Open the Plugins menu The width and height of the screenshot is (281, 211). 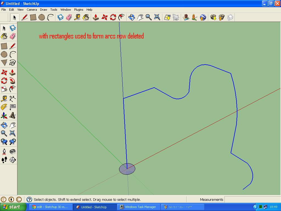pos(78,9)
